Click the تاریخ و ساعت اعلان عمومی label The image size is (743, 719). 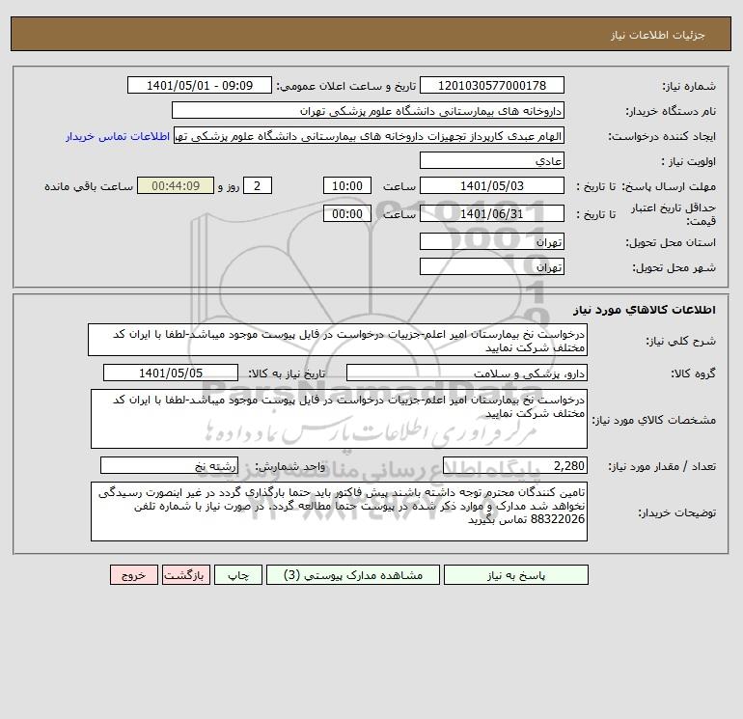346,86
